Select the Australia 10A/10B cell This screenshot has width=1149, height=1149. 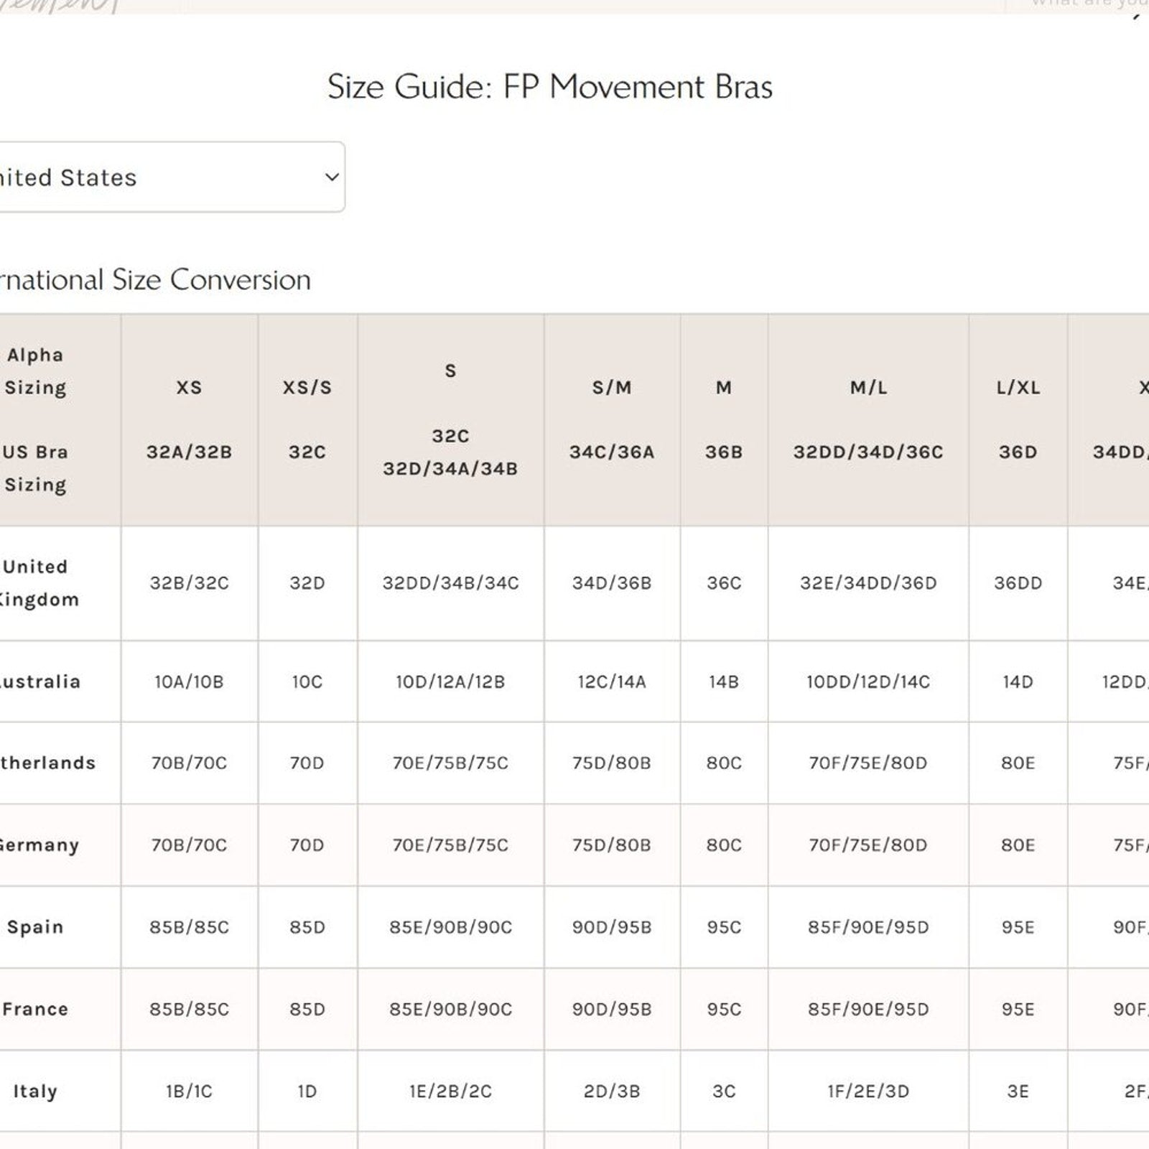click(x=189, y=682)
